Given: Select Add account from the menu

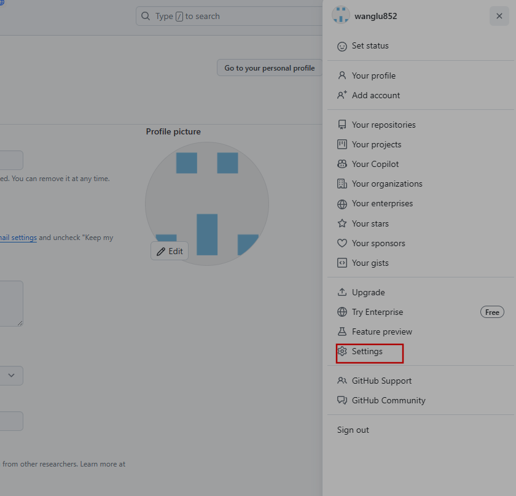Looking at the screenshot, I should [375, 95].
